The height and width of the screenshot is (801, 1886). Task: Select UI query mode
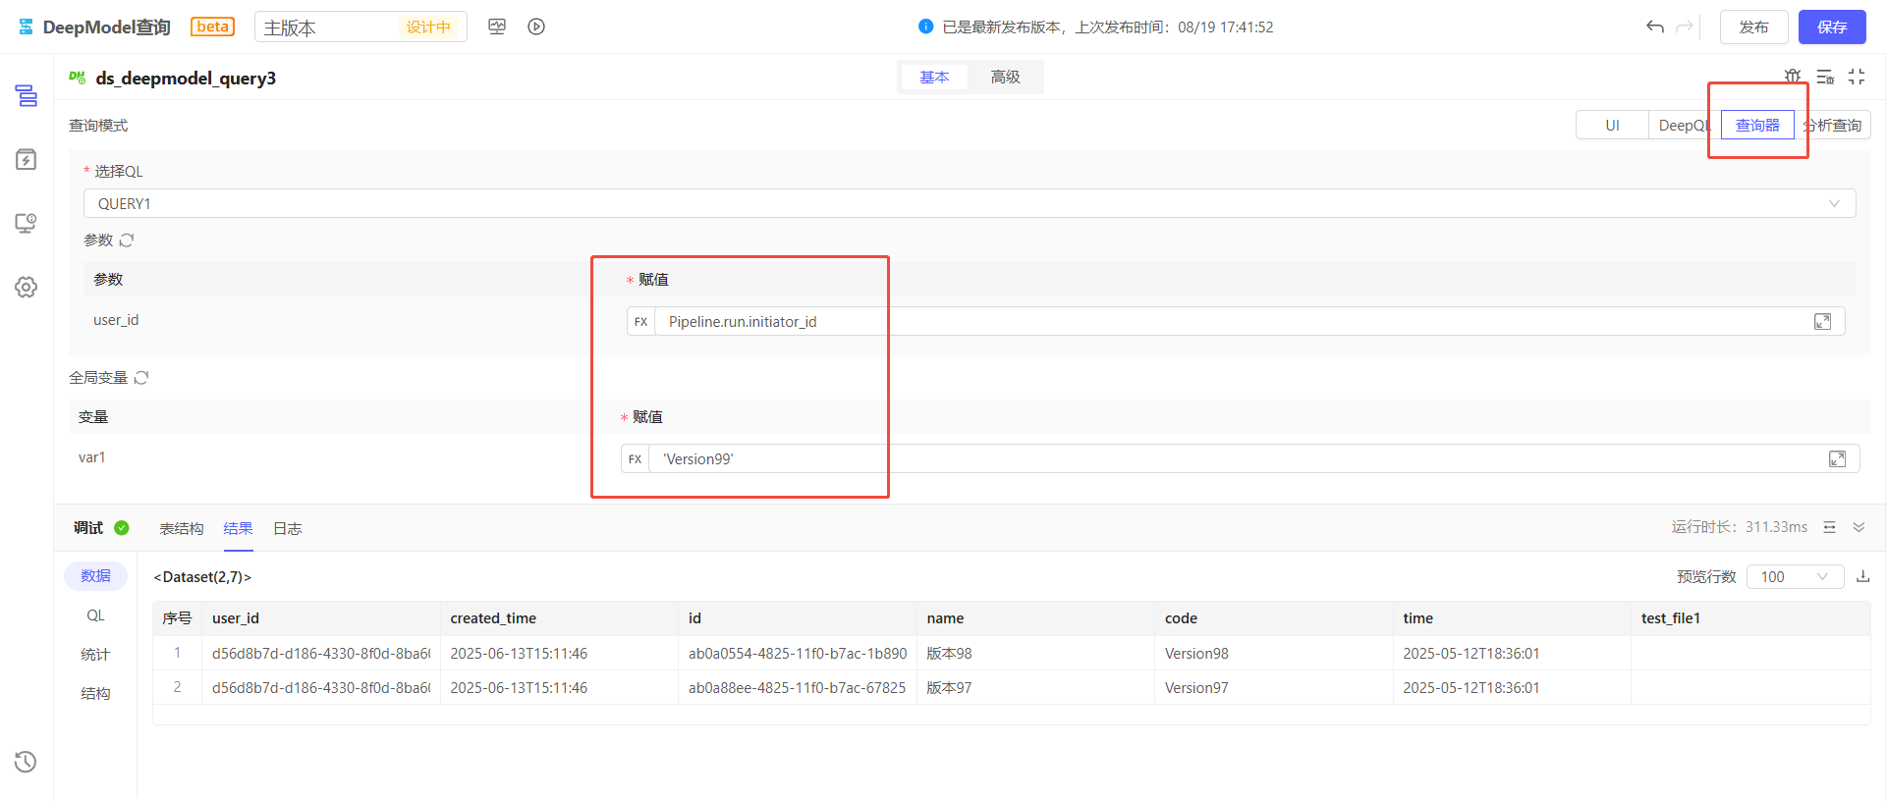coord(1612,125)
